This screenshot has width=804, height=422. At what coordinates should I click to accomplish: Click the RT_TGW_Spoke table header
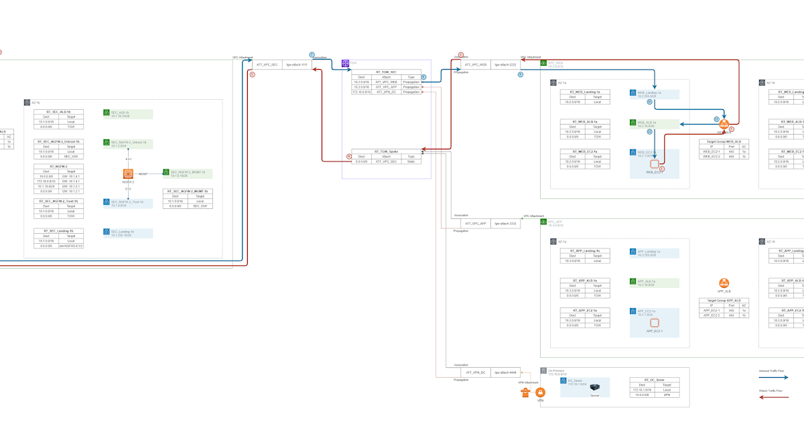tap(385, 152)
